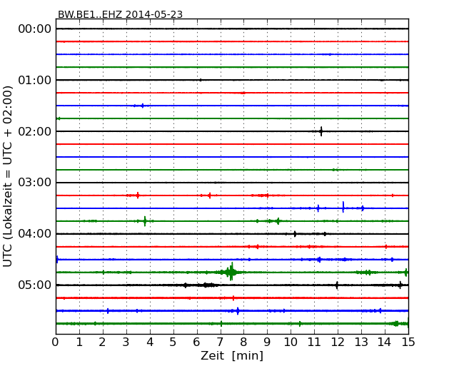Screen dimensions: 464x371
Task: Click the tall blue spike near minute 12 on the 03:30 trace
Action: click(343, 207)
